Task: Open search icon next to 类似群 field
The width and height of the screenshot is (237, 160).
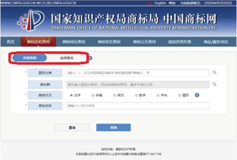Action: pos(214,84)
